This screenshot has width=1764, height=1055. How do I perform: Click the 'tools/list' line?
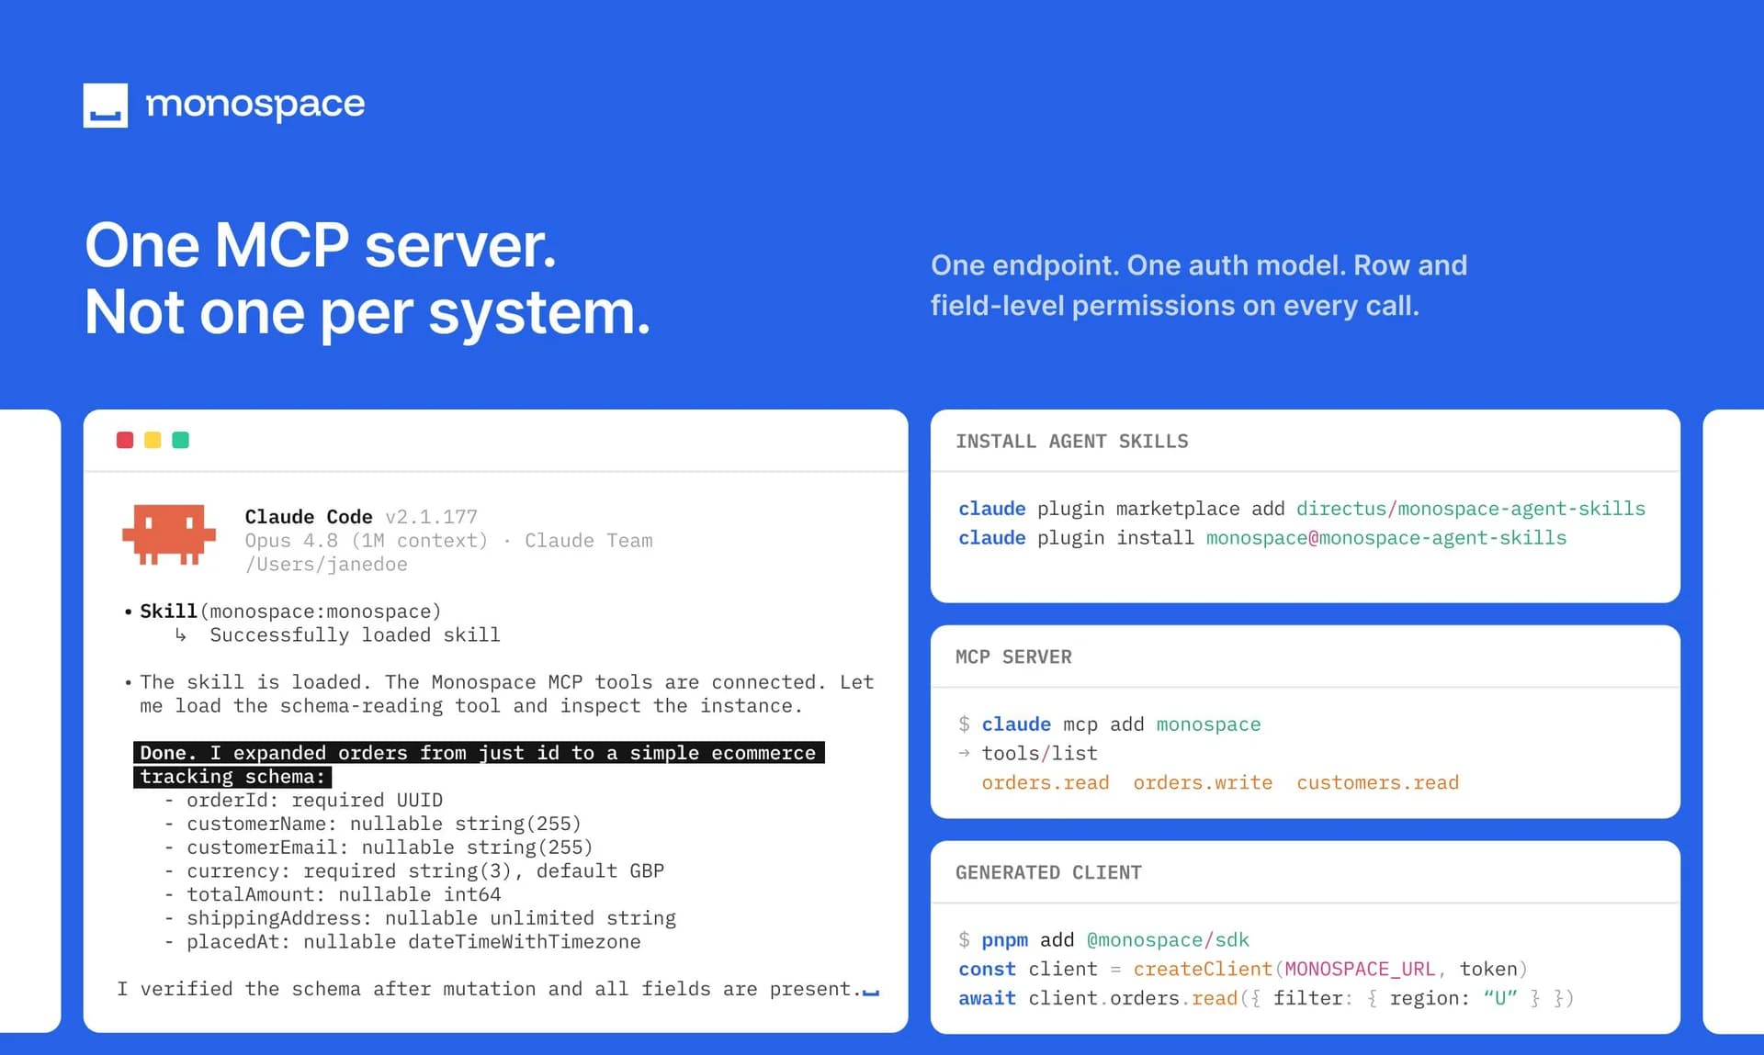[1039, 754]
